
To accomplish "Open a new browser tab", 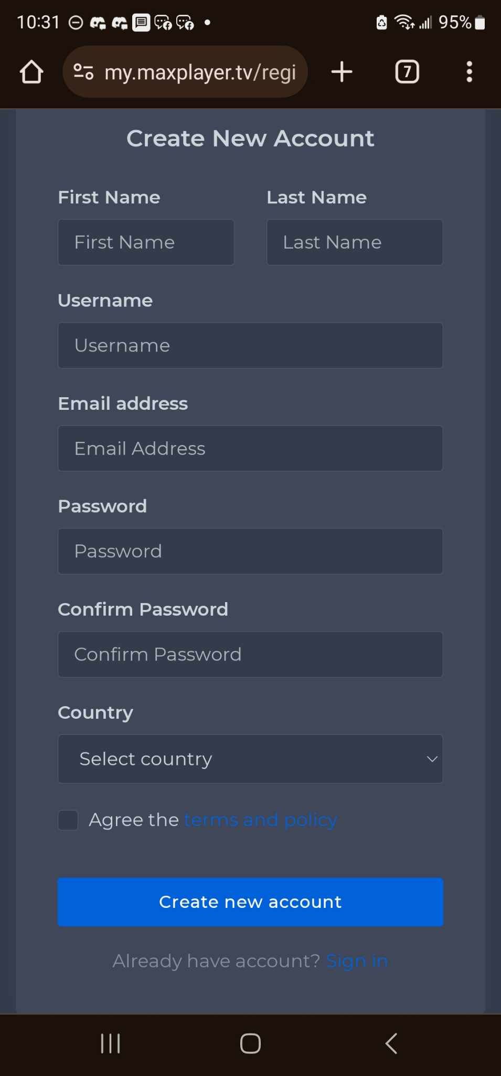I will 342,72.
